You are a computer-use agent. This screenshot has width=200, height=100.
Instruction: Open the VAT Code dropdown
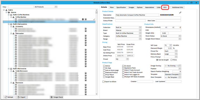coord(171,45)
